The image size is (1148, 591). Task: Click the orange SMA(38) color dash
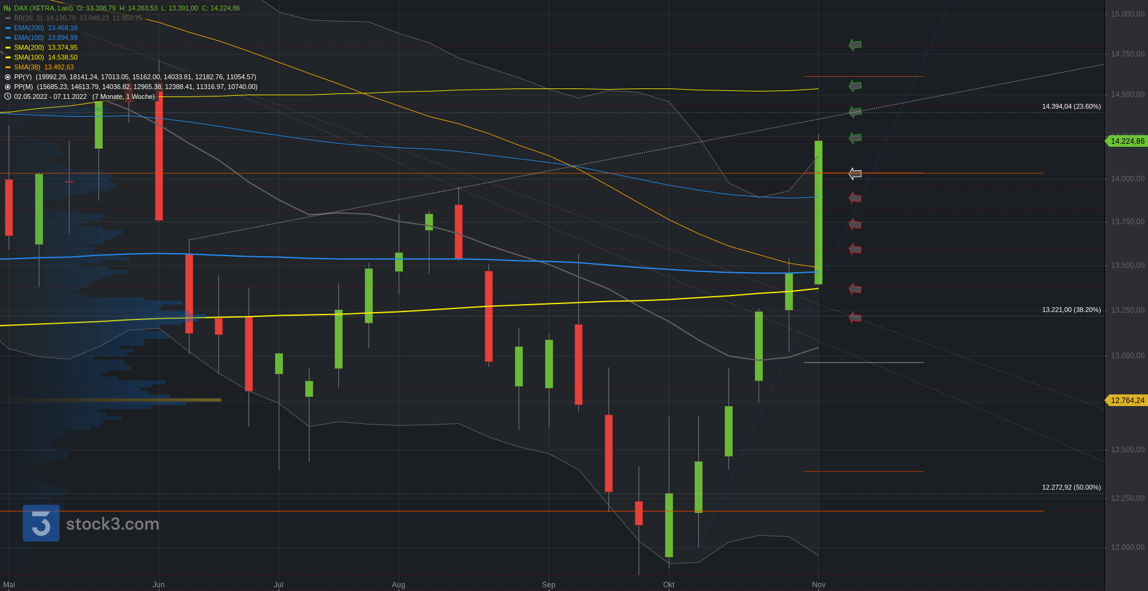pyautogui.click(x=8, y=67)
